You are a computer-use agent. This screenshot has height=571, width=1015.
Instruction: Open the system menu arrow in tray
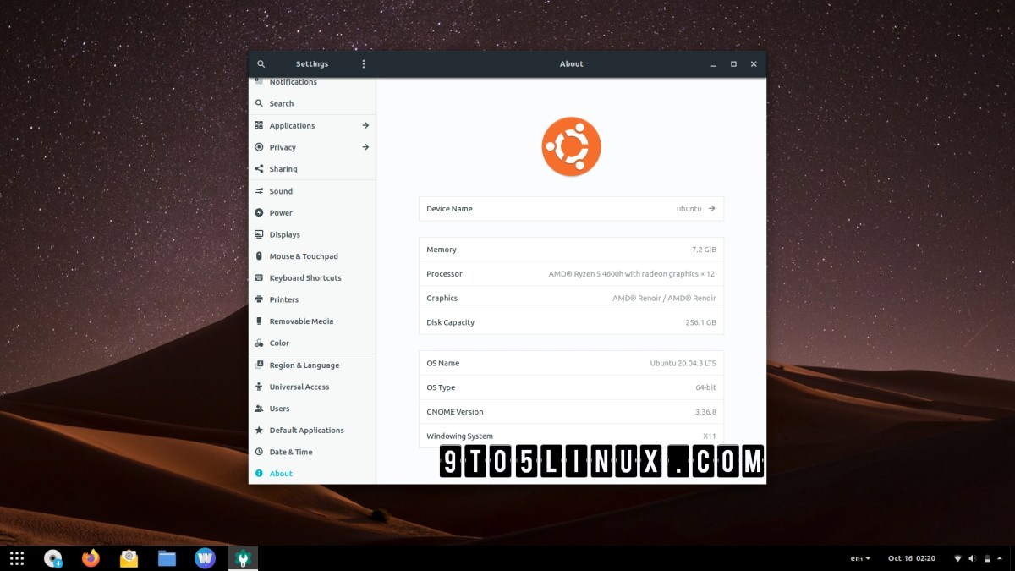1000,558
